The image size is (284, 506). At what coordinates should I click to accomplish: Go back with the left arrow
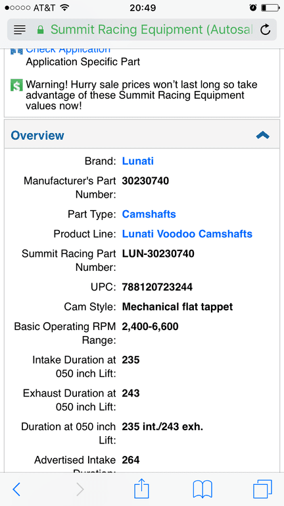coord(16,490)
